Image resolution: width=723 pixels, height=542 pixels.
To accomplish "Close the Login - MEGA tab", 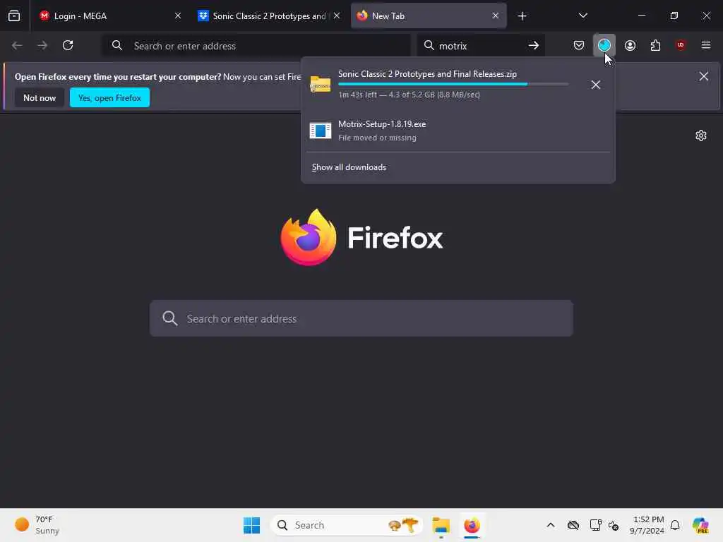I will tap(177, 16).
